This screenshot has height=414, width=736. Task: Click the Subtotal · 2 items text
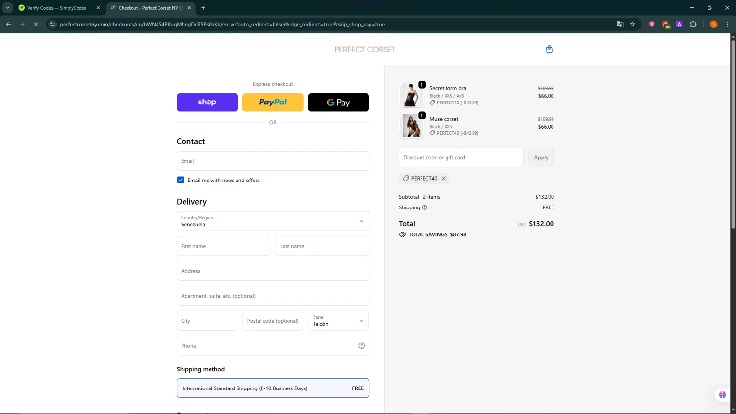pos(420,197)
